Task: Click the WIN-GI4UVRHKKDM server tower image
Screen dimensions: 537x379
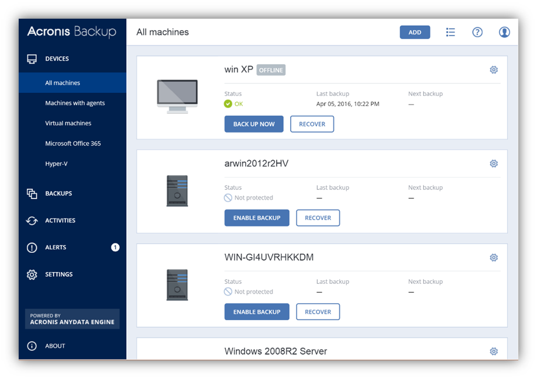Action: (177, 285)
